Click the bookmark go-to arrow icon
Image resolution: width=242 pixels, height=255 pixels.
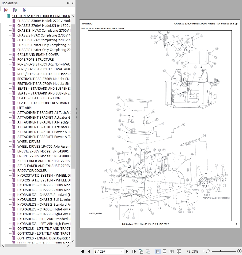tap(24, 10)
